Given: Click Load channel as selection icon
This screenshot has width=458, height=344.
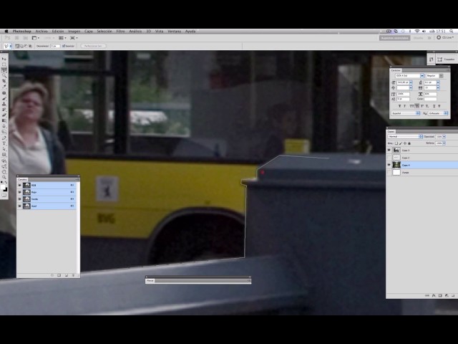Looking at the screenshot, I should (52, 275).
